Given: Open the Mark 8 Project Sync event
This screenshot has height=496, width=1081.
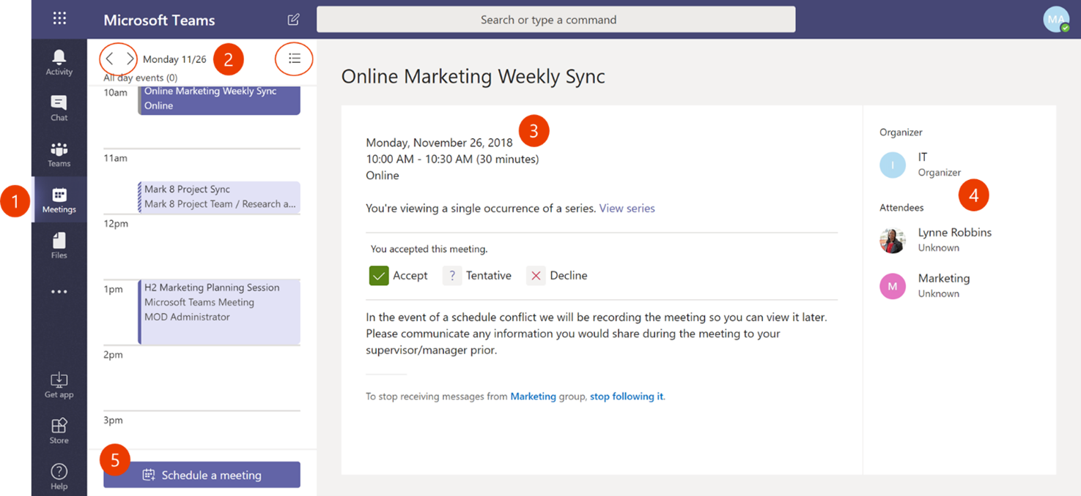Looking at the screenshot, I should [219, 197].
